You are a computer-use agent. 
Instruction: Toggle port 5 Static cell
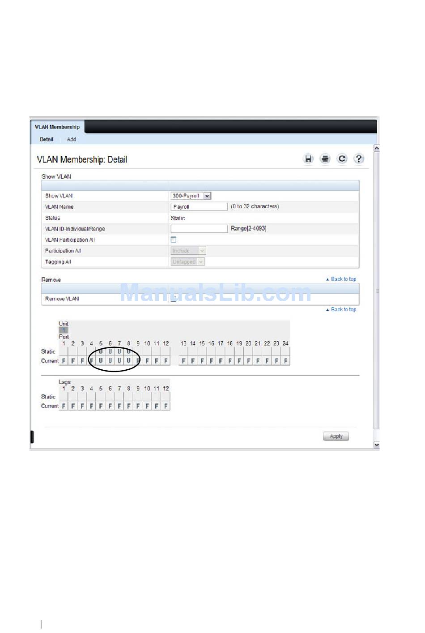click(101, 351)
